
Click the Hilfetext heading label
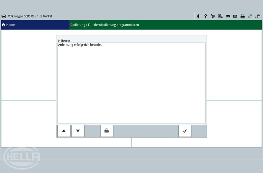[64, 41]
